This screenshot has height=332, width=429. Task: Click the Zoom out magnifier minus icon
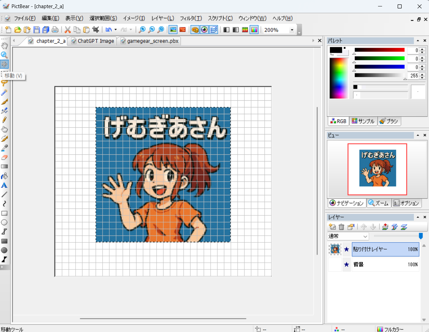(152, 30)
